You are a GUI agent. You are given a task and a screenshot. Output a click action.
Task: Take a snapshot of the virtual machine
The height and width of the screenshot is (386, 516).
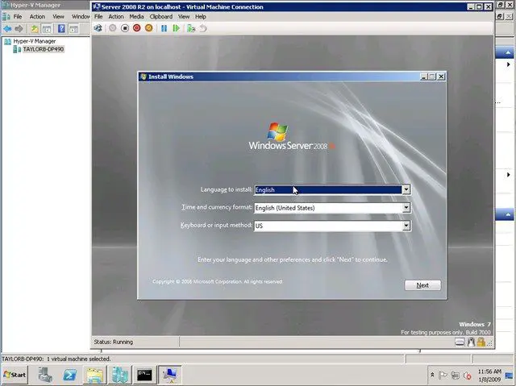[x=191, y=28]
